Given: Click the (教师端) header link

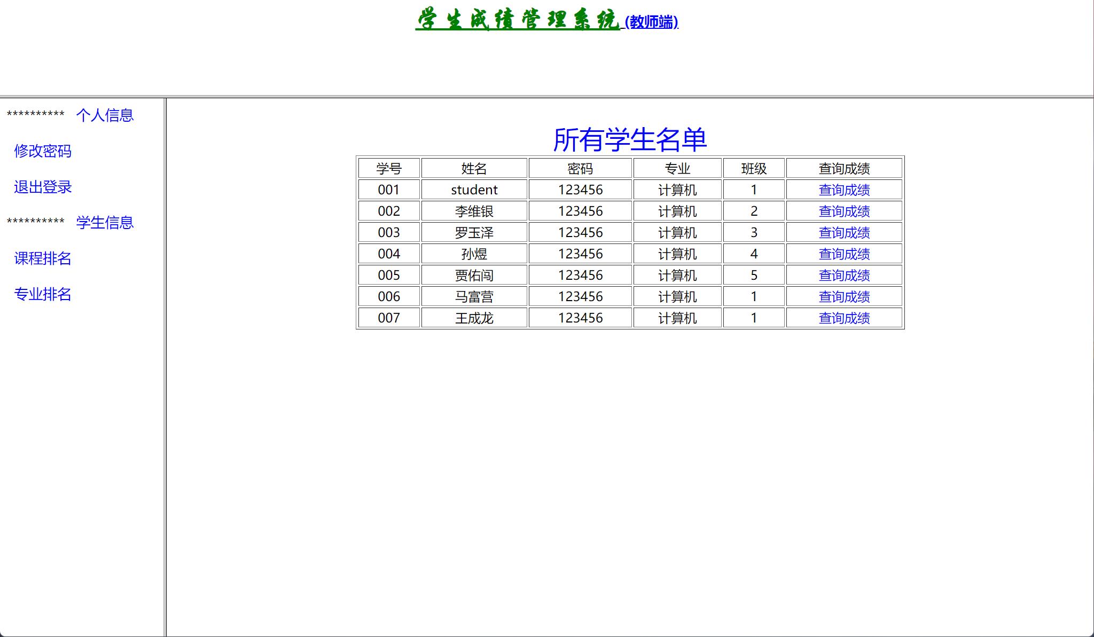Looking at the screenshot, I should (651, 22).
